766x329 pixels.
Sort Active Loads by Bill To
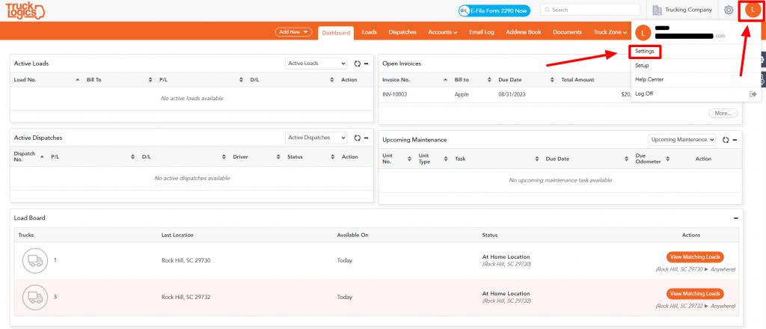point(150,79)
